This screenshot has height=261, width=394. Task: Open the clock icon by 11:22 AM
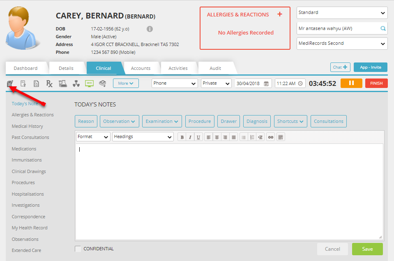pyautogui.click(x=300, y=83)
